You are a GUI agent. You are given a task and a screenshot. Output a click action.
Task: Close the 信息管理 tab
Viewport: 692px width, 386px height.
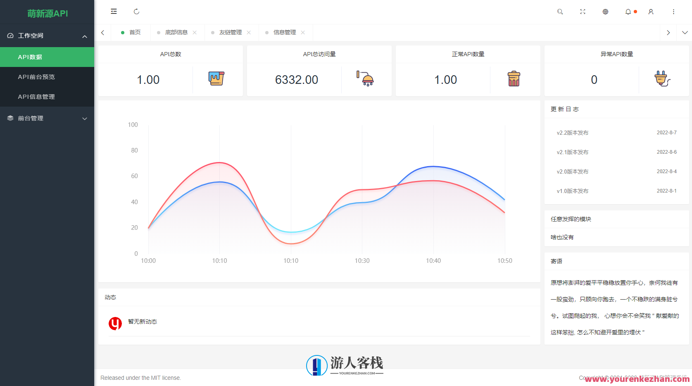303,32
